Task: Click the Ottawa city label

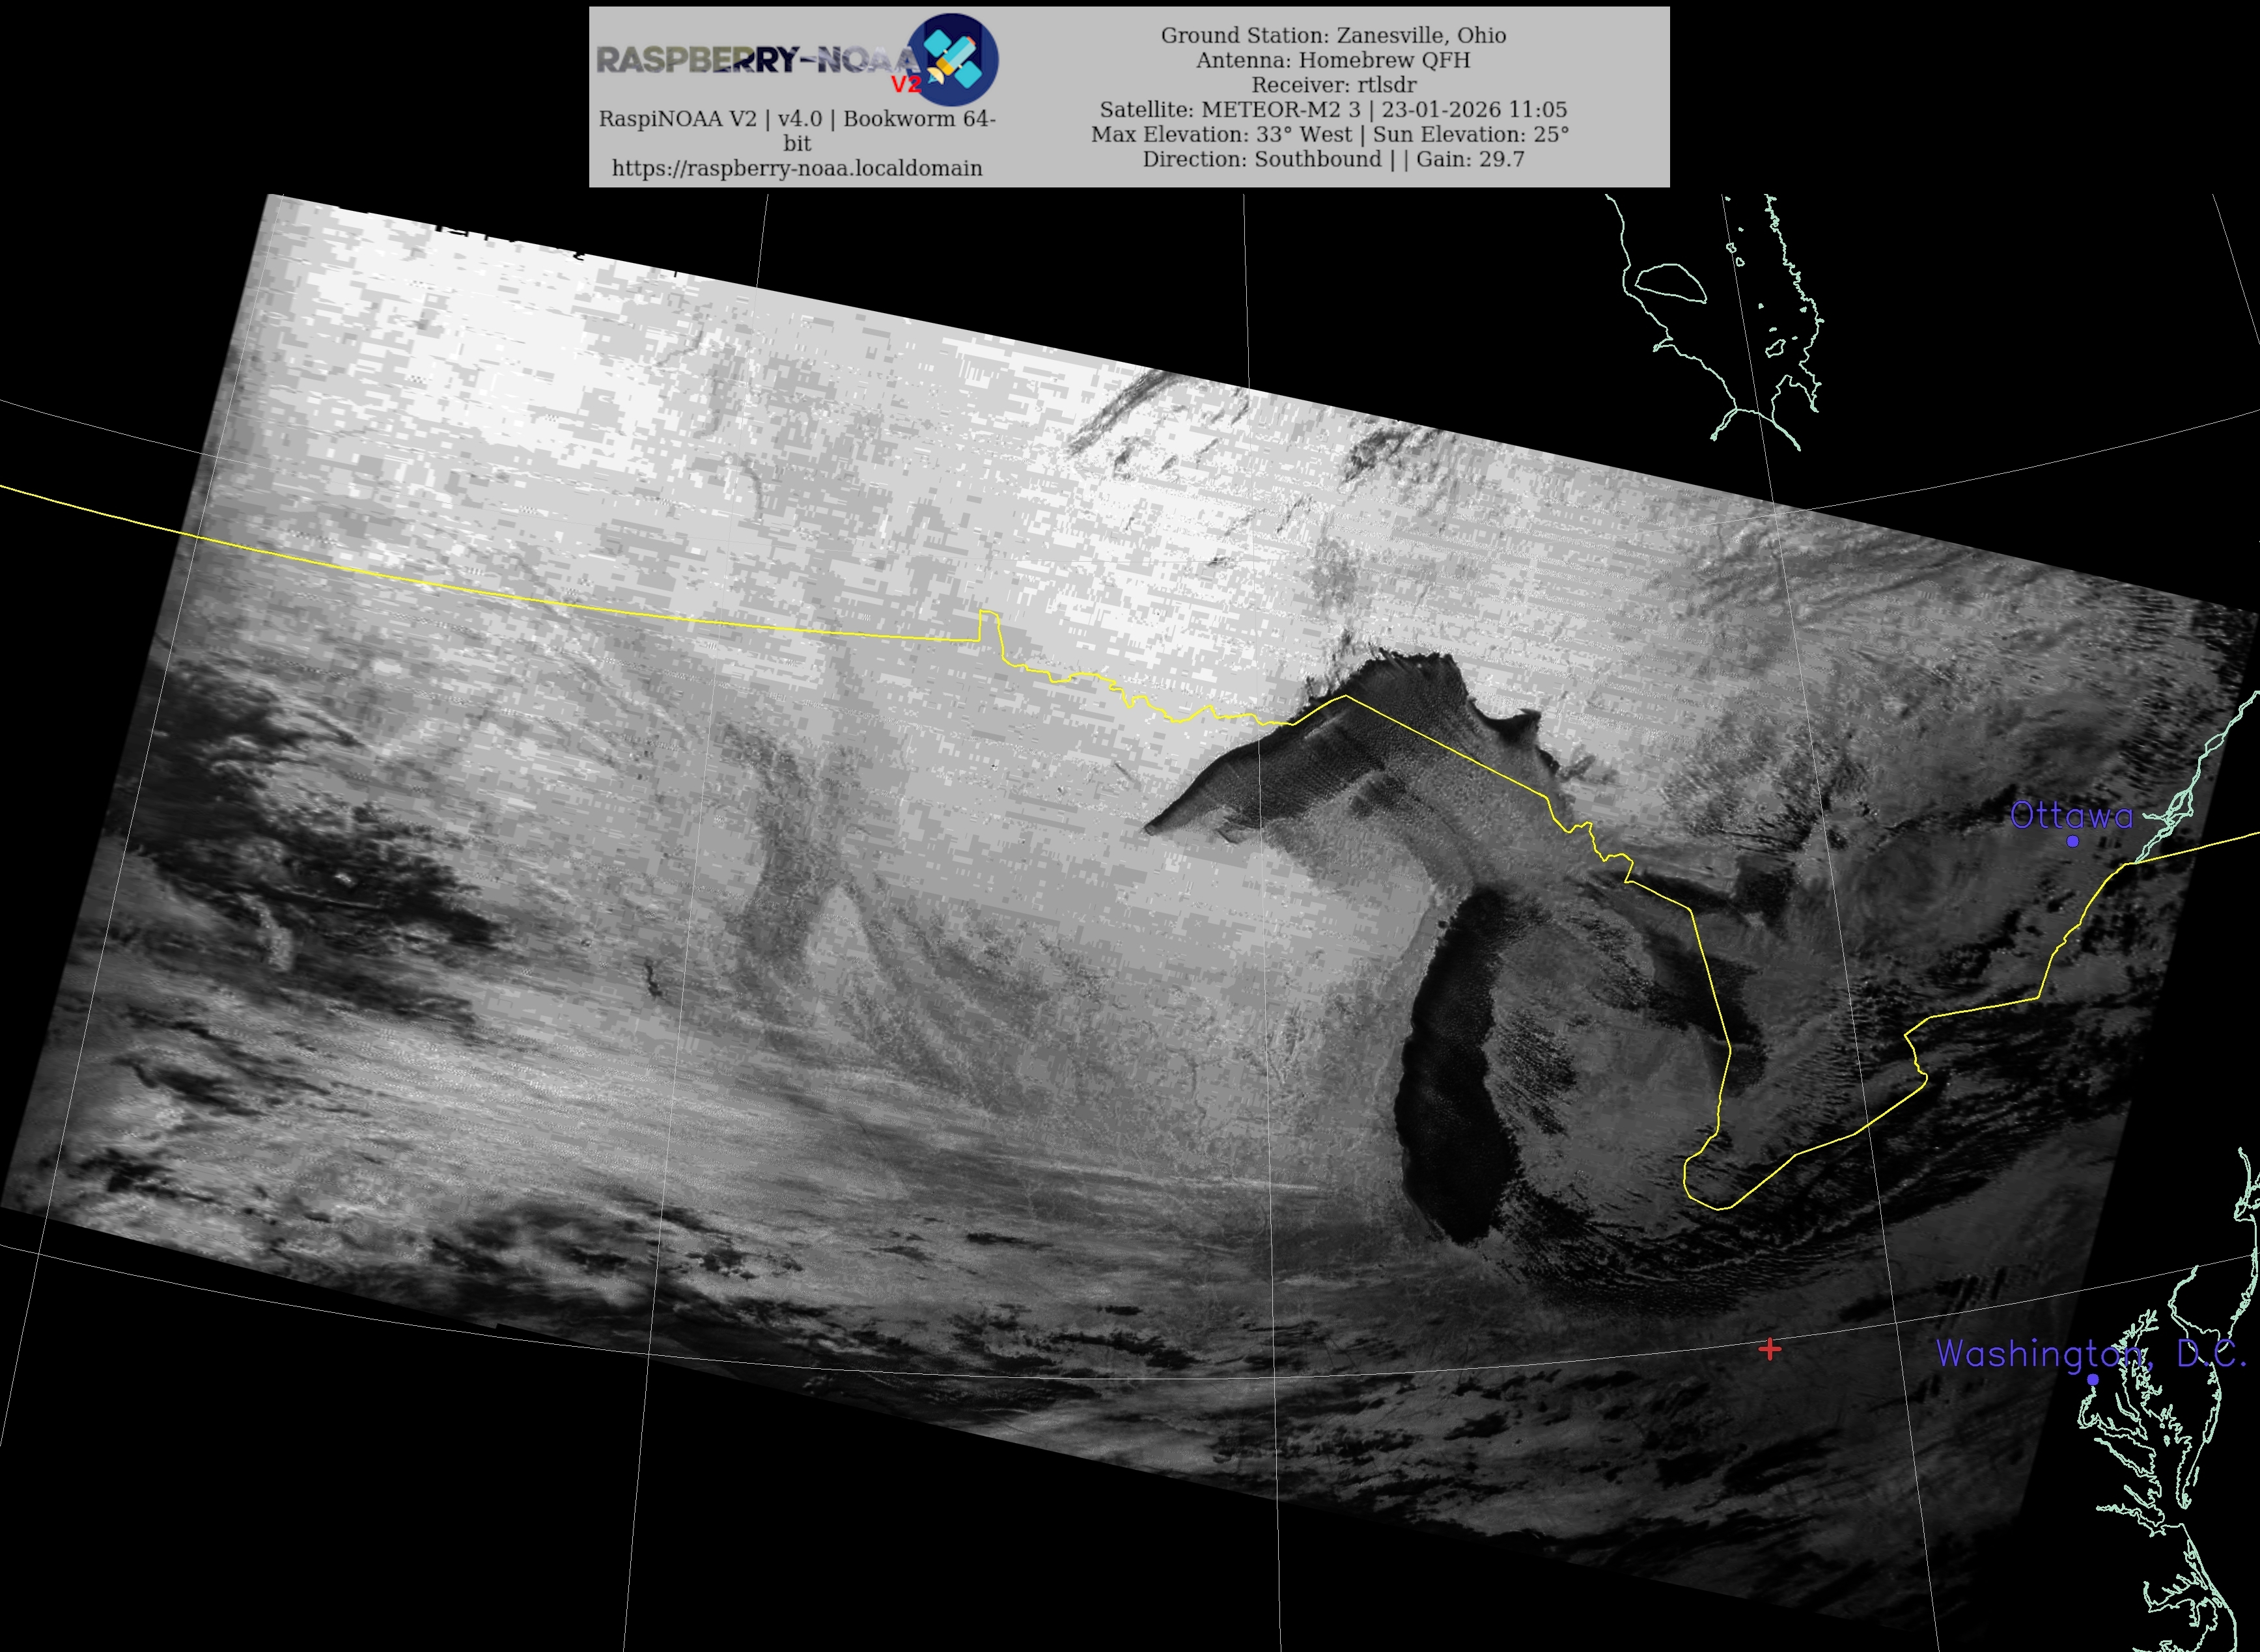Action: (2071, 816)
